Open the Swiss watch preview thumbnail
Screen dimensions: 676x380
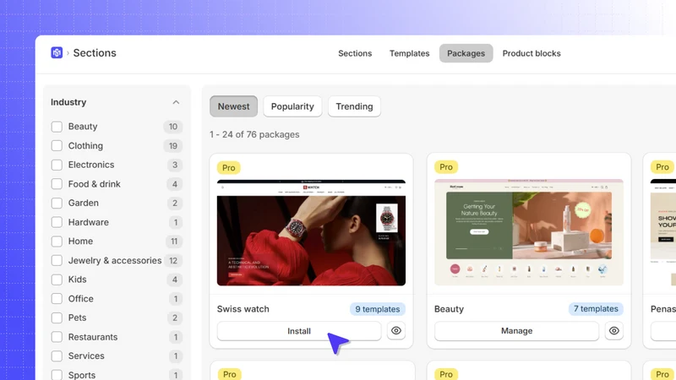point(311,233)
